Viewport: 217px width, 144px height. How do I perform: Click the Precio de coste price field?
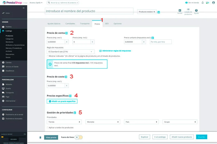point(56,86)
